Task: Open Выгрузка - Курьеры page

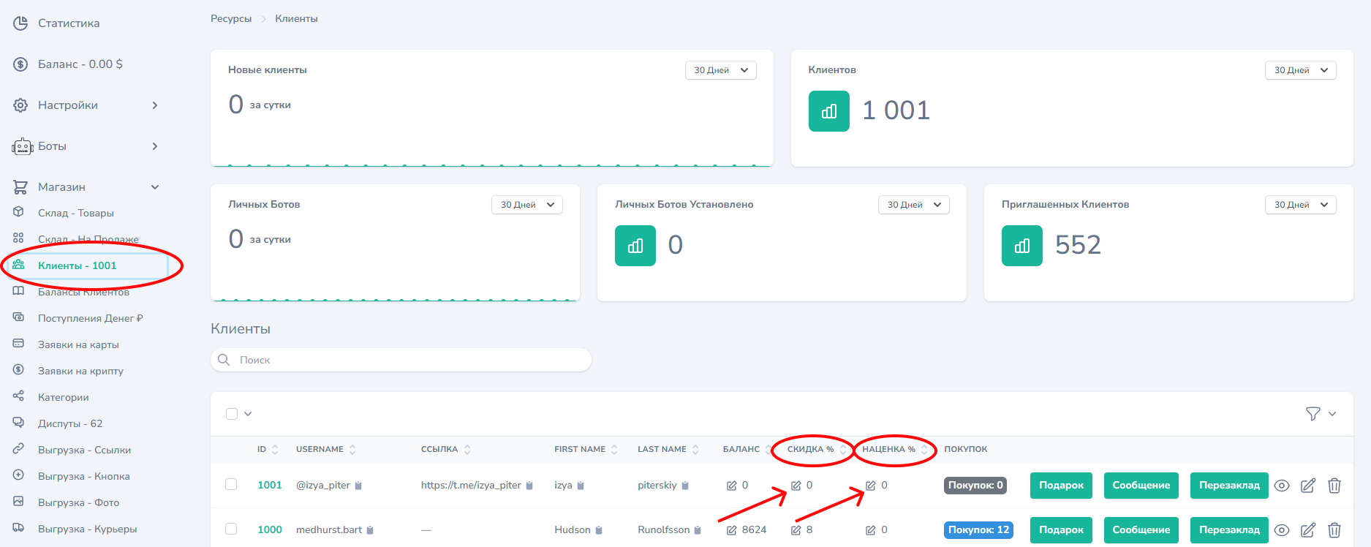Action: point(87,529)
